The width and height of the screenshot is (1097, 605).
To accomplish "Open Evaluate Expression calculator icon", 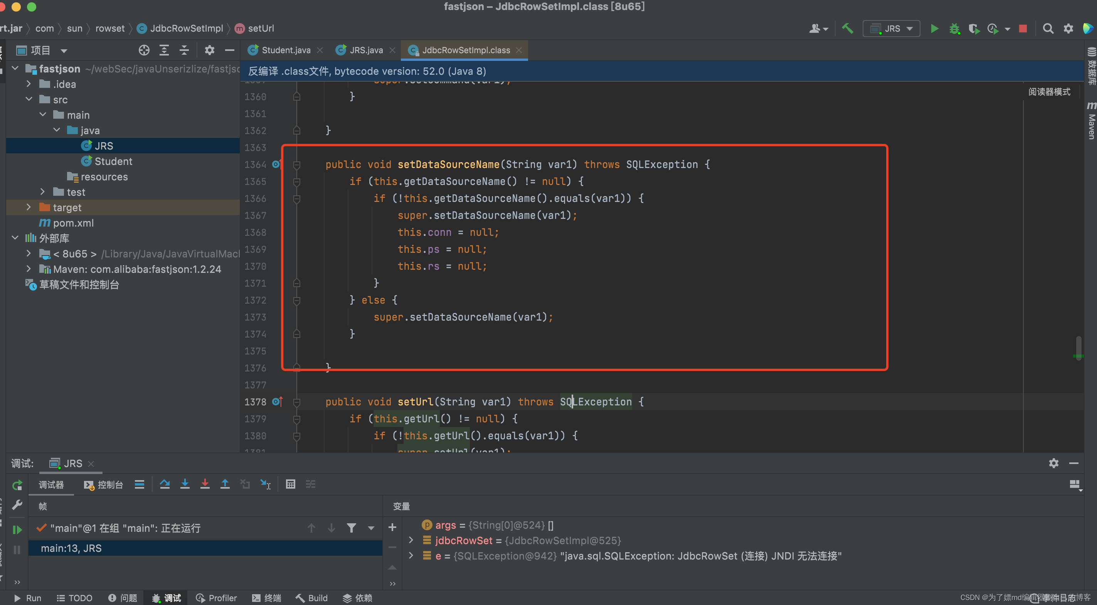I will pos(290,484).
